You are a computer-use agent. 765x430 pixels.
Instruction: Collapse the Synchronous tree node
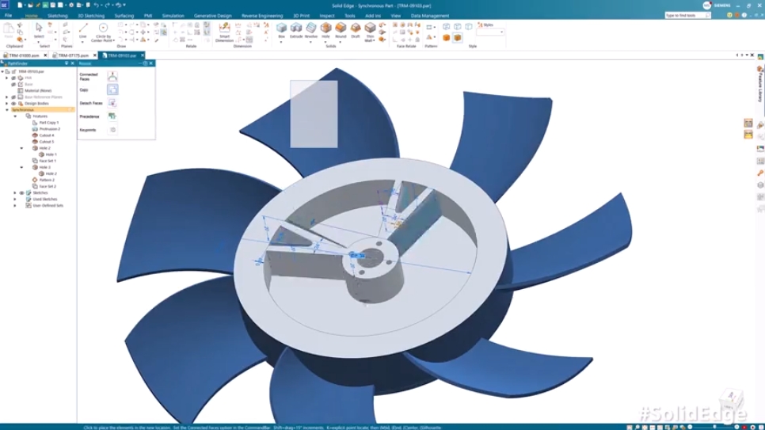(x=7, y=110)
